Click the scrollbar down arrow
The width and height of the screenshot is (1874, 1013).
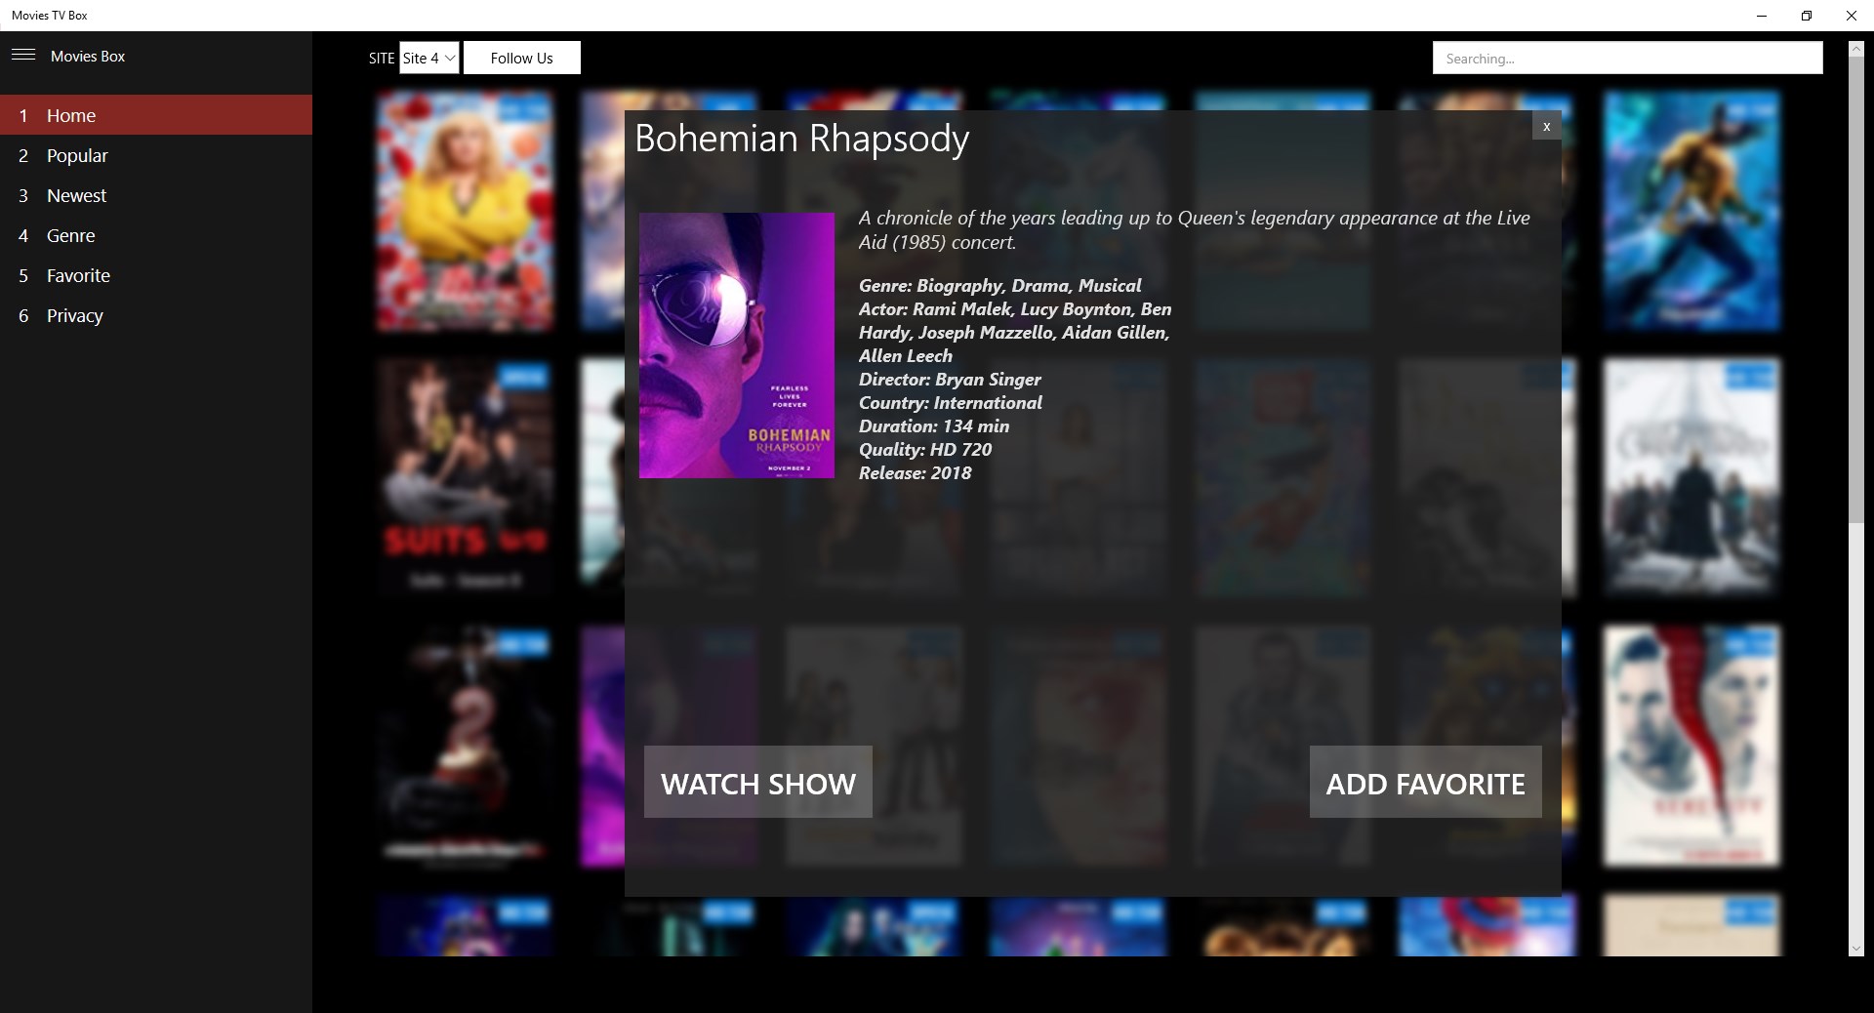point(1856,949)
